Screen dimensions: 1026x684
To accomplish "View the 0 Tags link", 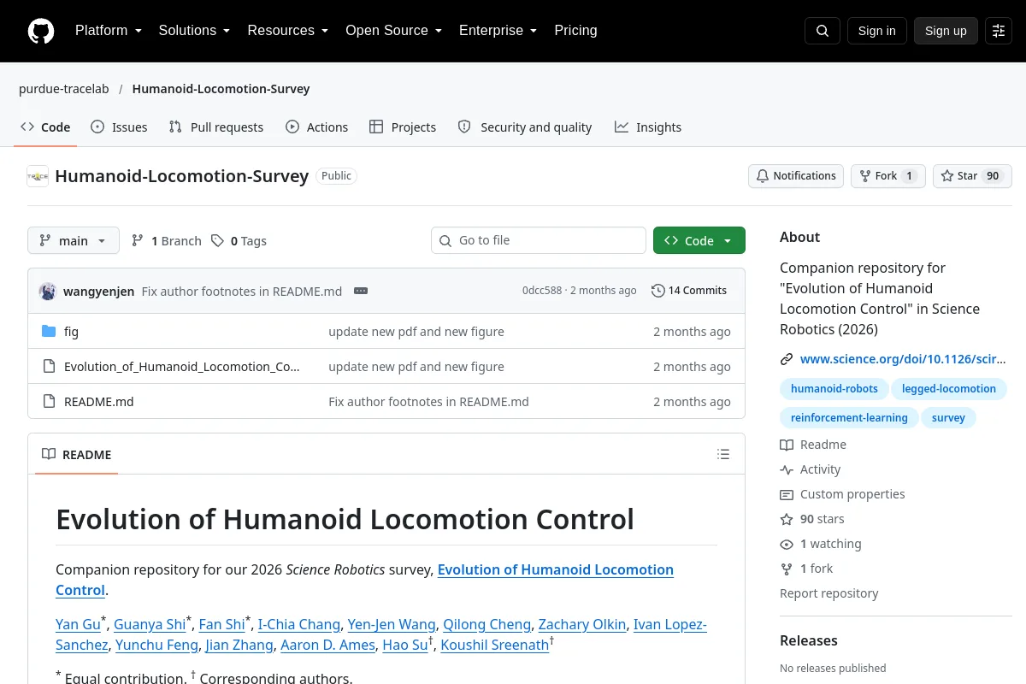I will [239, 241].
